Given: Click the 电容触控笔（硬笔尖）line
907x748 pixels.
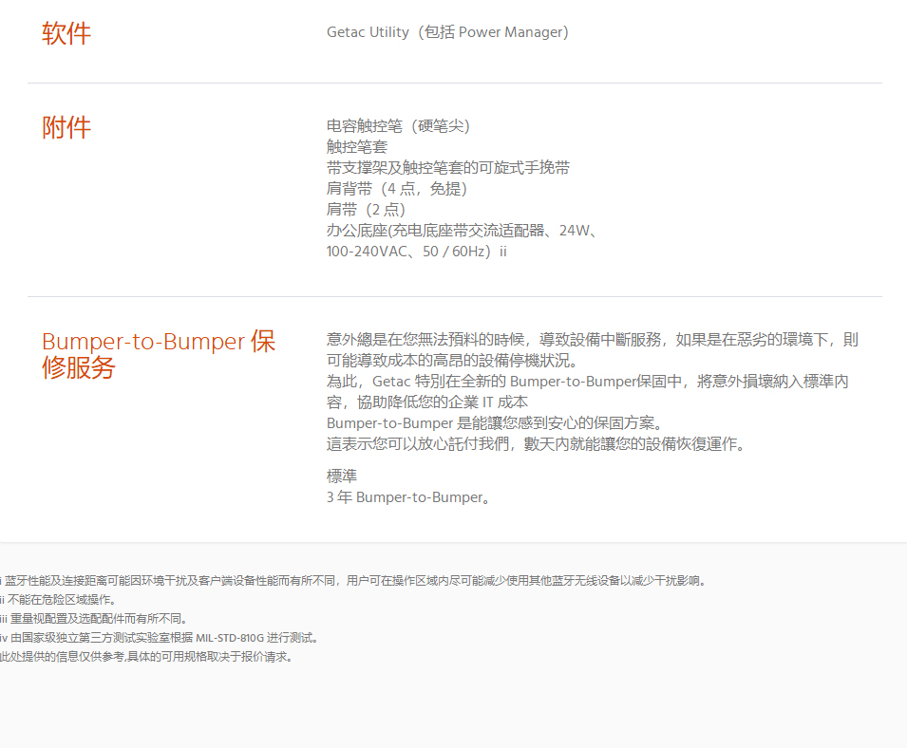Looking at the screenshot, I should [x=399, y=126].
